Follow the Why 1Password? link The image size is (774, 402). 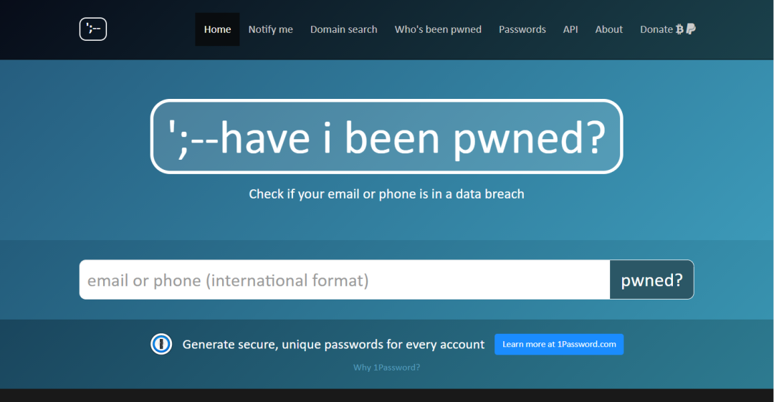386,368
